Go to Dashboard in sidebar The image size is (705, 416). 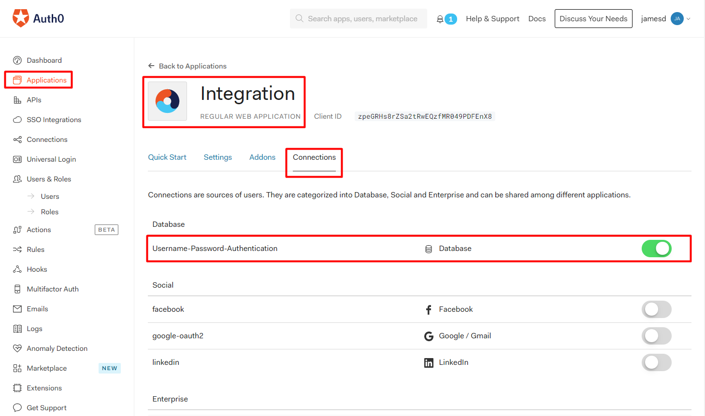pos(44,60)
